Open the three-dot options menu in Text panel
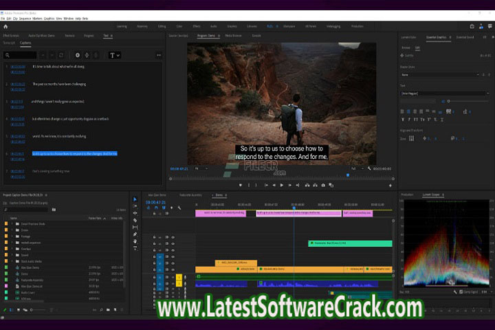The image size is (495, 330). point(159,55)
